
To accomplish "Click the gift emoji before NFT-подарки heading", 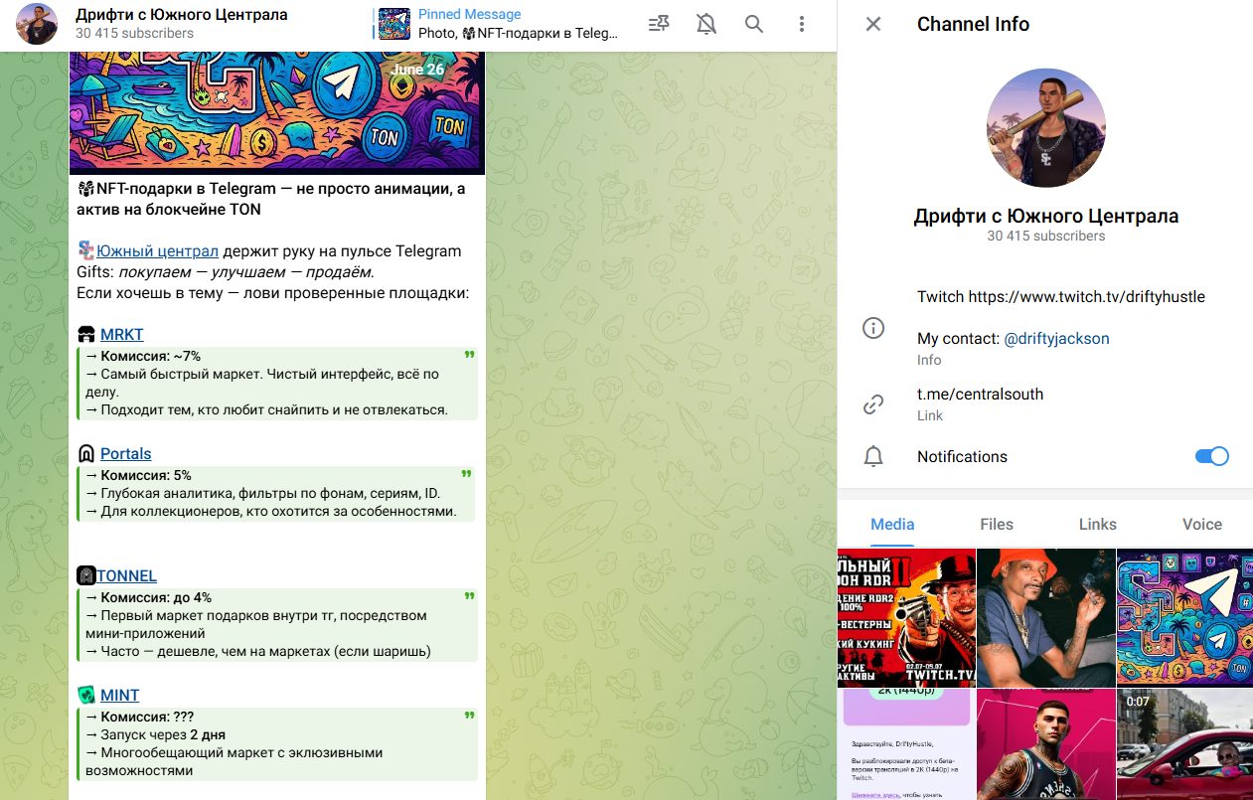I will coord(85,189).
